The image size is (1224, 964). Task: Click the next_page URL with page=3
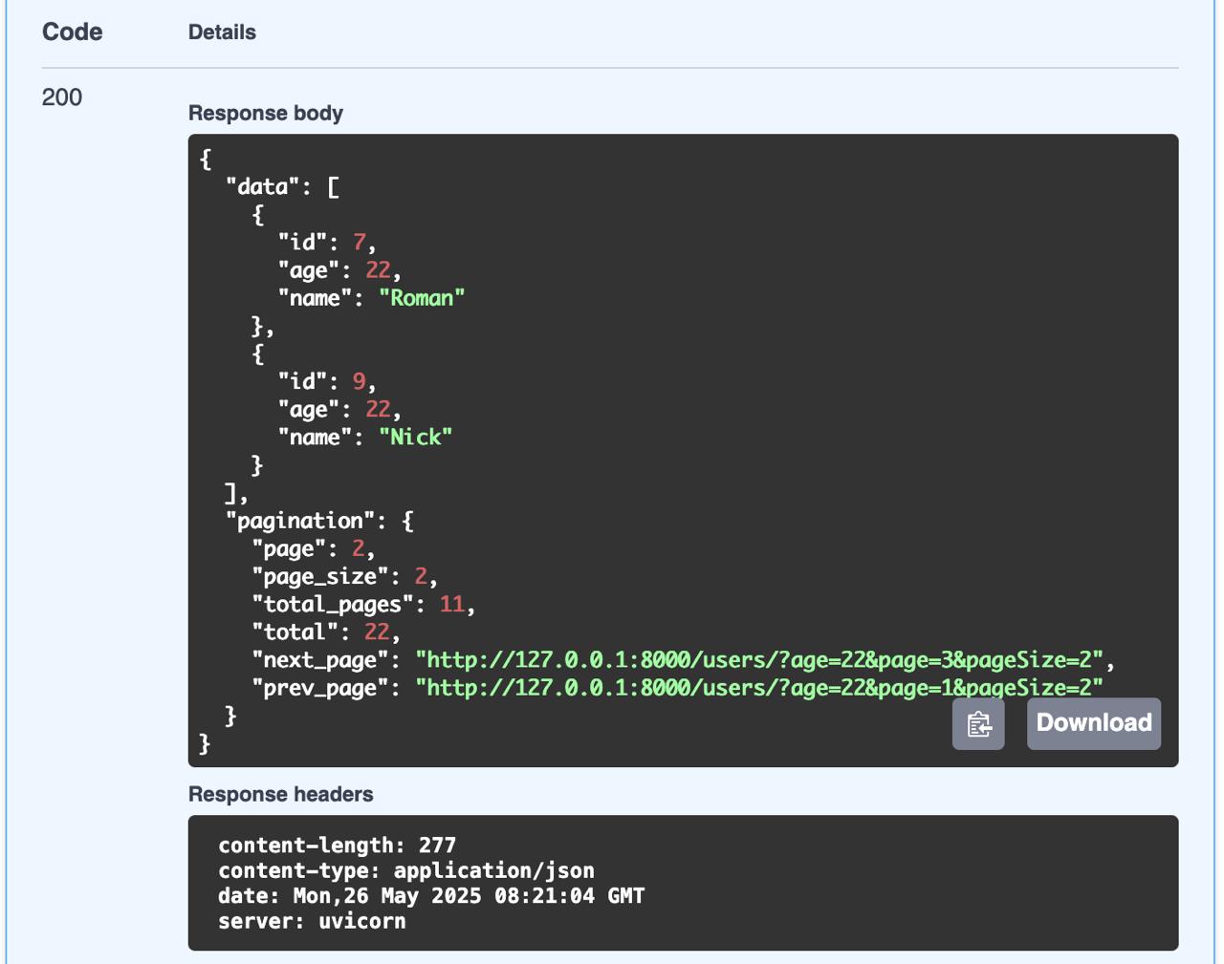pyautogui.click(x=758, y=660)
